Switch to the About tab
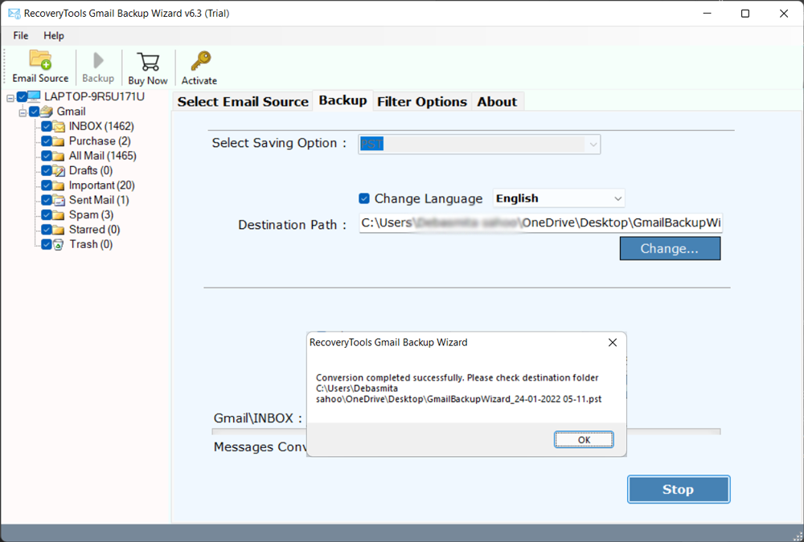This screenshot has width=804, height=542. pos(497,101)
